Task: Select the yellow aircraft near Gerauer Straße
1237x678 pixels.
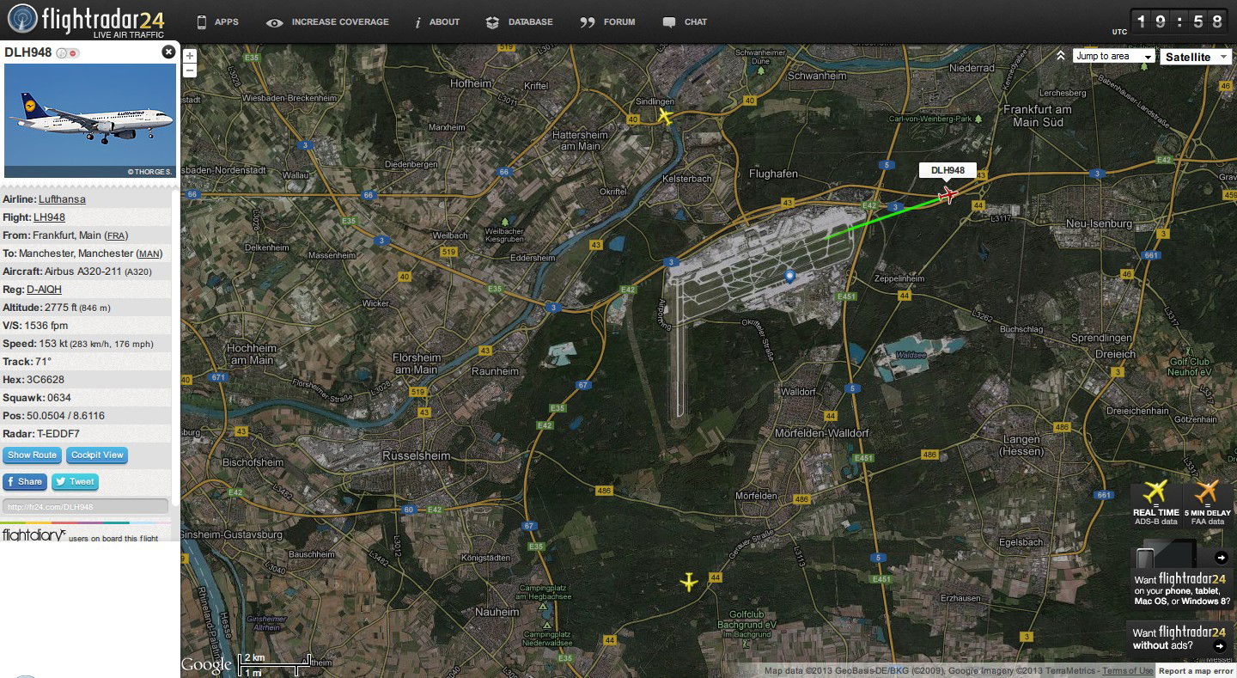Action: pyautogui.click(x=689, y=582)
